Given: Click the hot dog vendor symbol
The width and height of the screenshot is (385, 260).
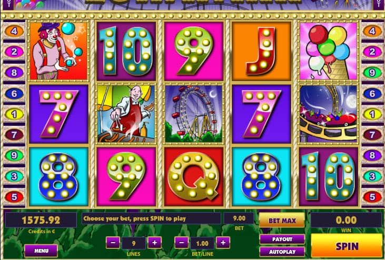Looking at the screenshot, I should click(x=126, y=114).
